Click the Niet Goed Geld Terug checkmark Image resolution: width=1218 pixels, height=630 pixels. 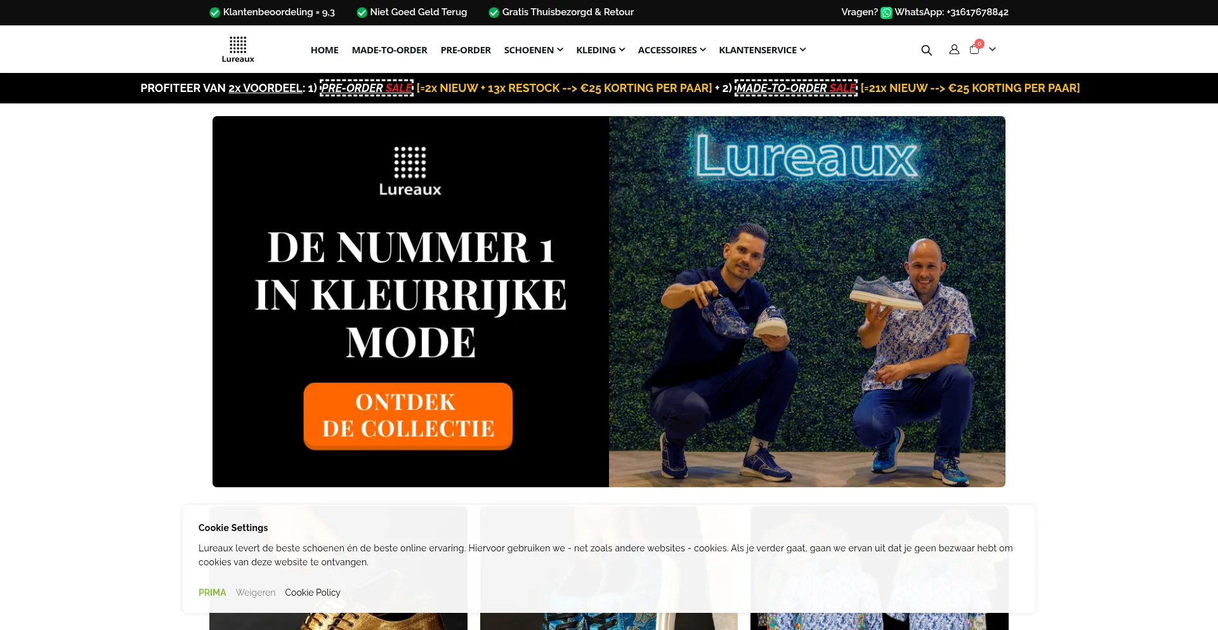click(362, 13)
